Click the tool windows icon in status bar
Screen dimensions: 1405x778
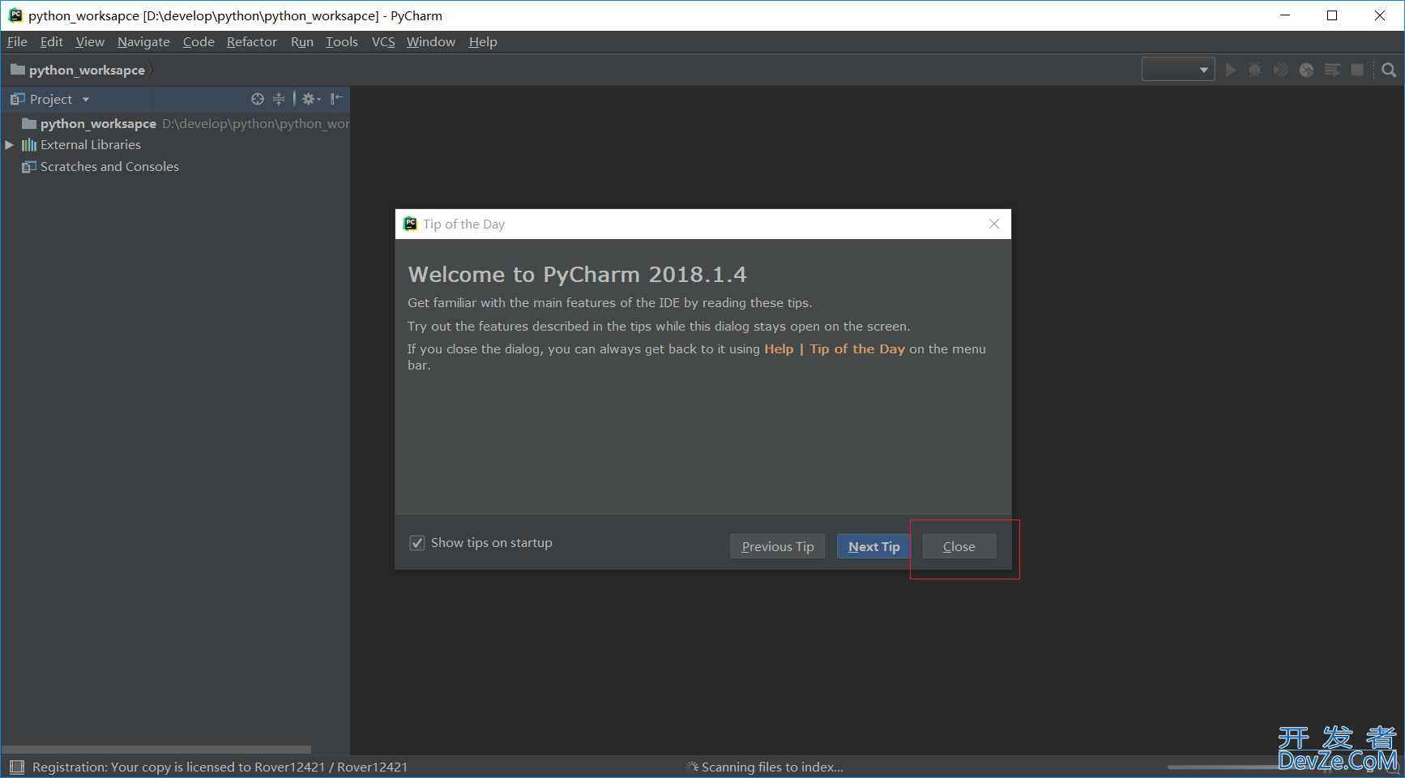coord(17,767)
